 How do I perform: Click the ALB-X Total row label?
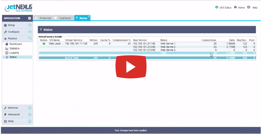pos(72,58)
